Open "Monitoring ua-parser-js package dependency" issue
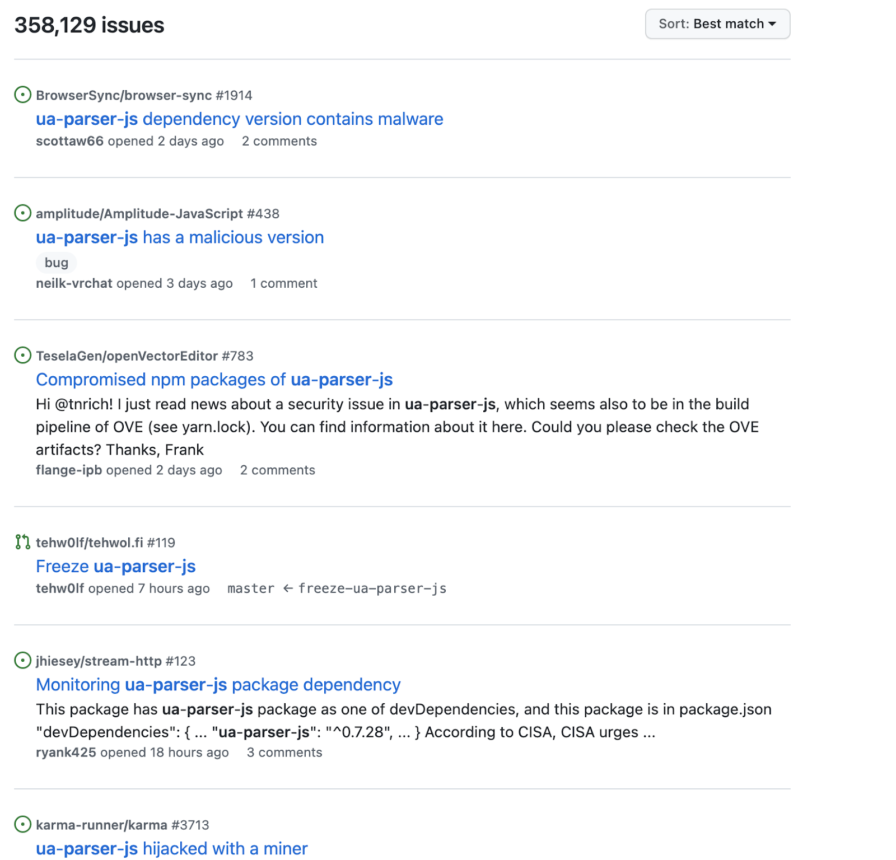896x860 pixels. click(x=218, y=685)
